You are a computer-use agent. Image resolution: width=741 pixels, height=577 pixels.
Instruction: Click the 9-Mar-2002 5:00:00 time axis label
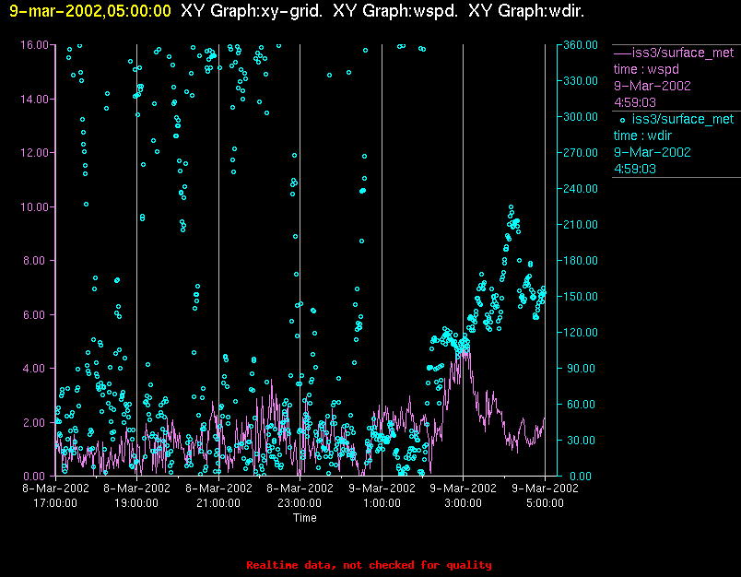coord(545,495)
